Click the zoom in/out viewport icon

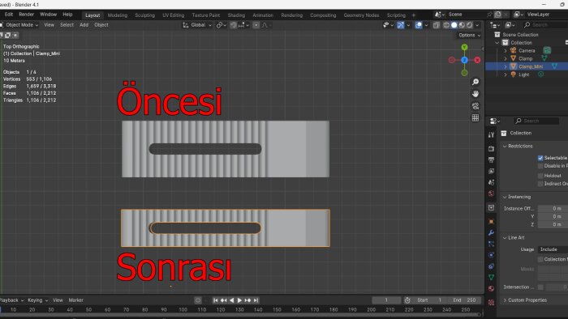point(475,82)
